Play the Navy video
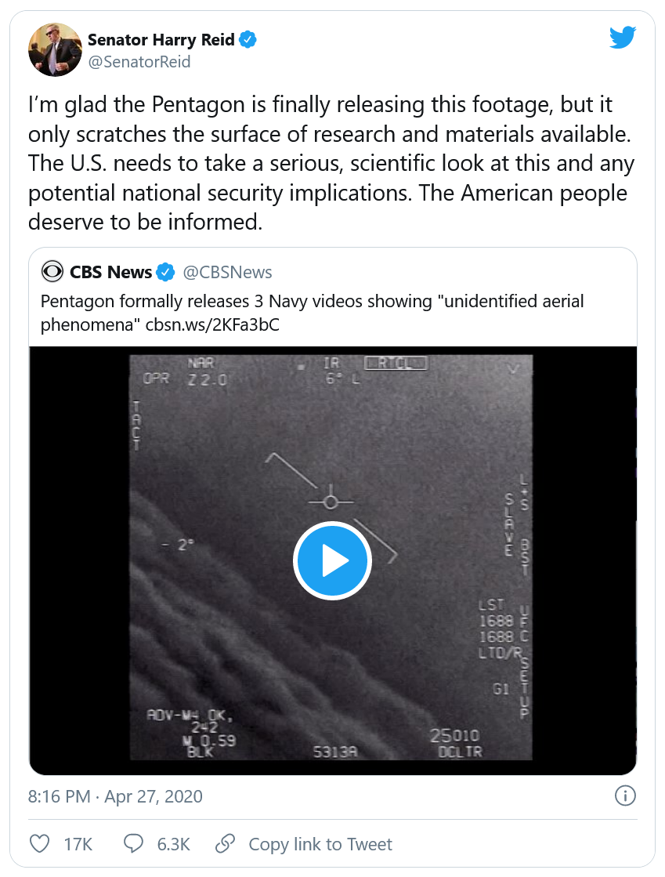 332,560
